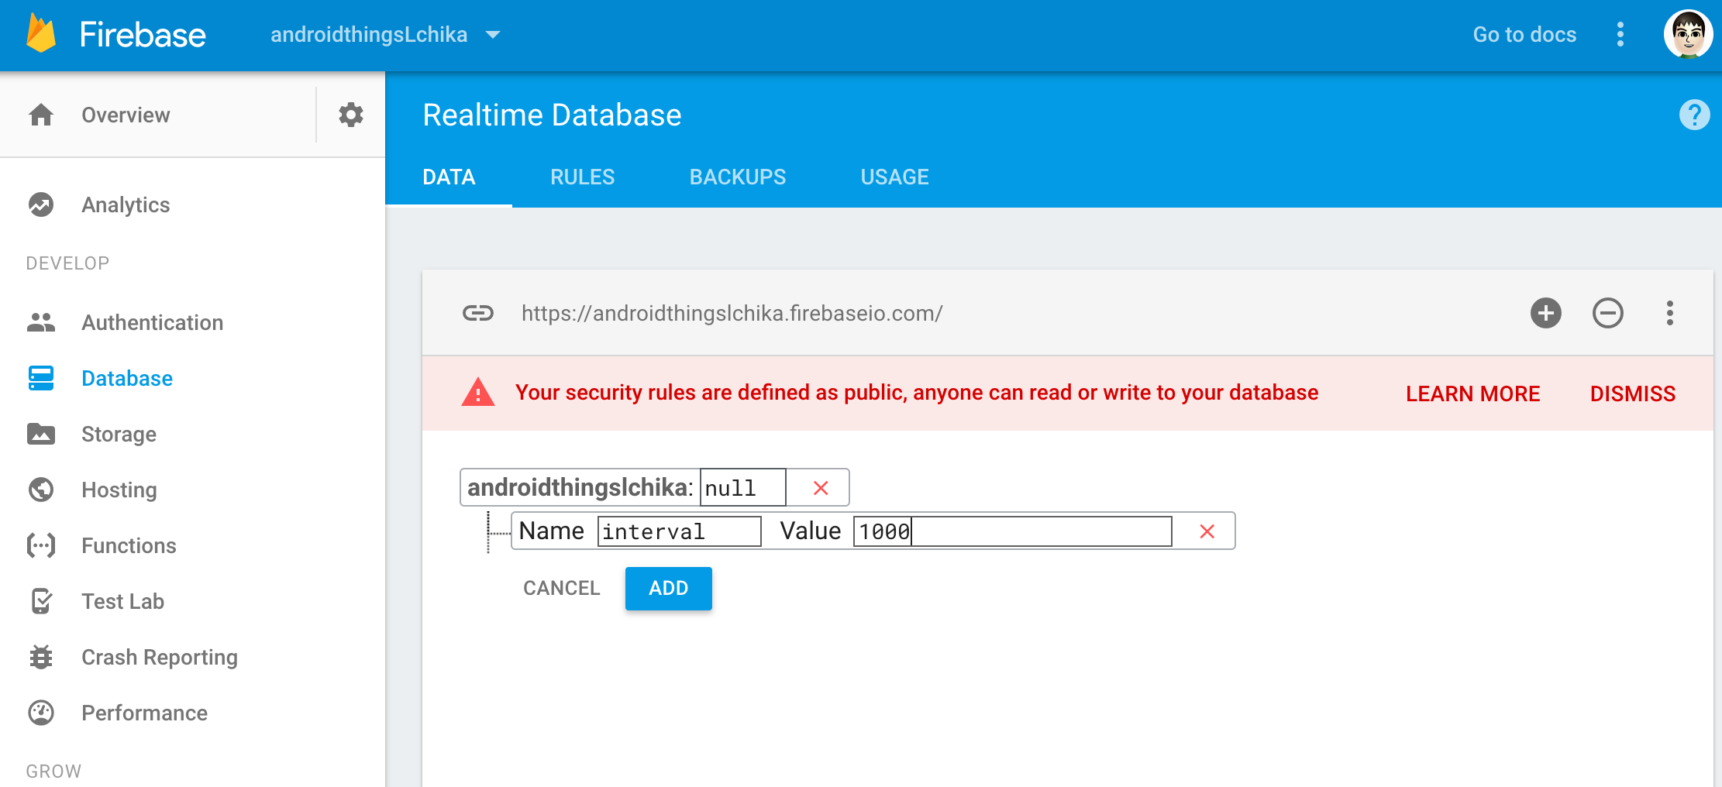Click the Test Lab icon
Viewport: 1722px width, 787px height.
(x=41, y=601)
